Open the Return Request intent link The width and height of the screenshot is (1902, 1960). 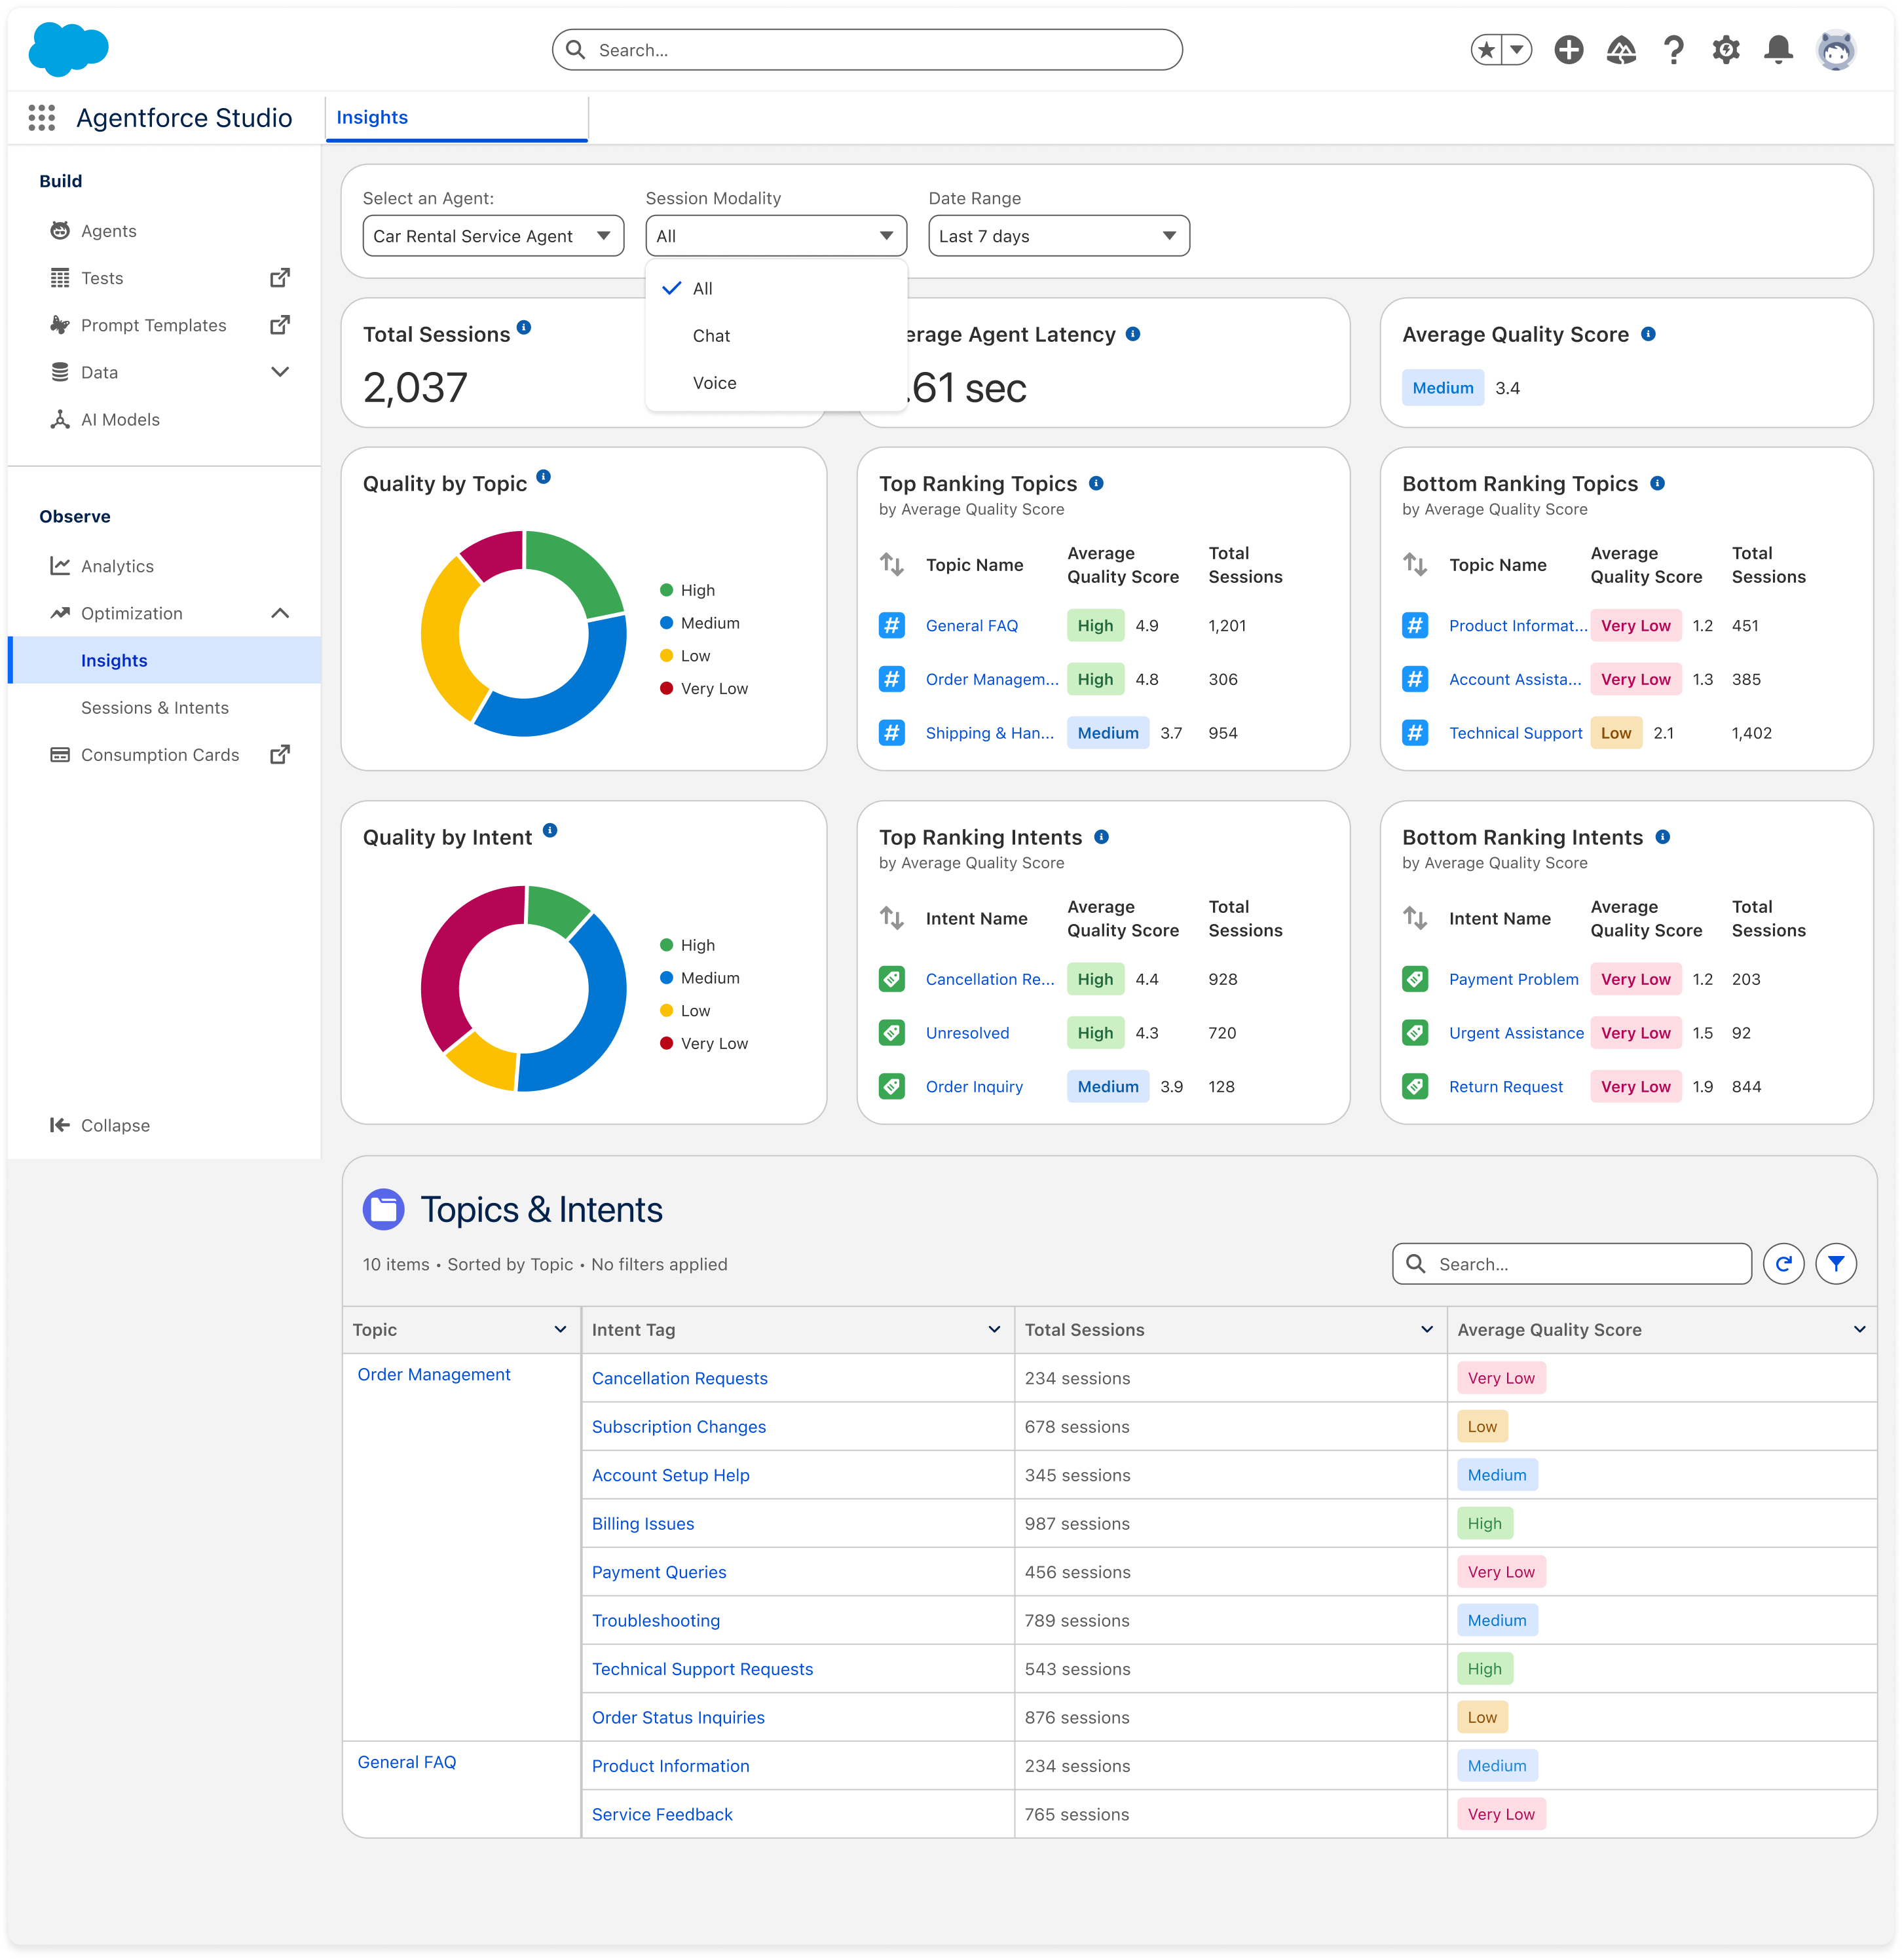tap(1505, 1087)
